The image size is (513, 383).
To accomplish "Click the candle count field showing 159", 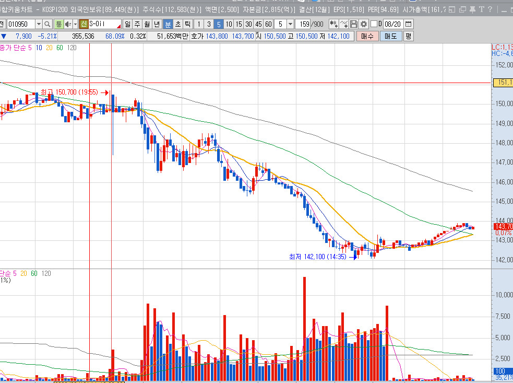I will [x=303, y=24].
